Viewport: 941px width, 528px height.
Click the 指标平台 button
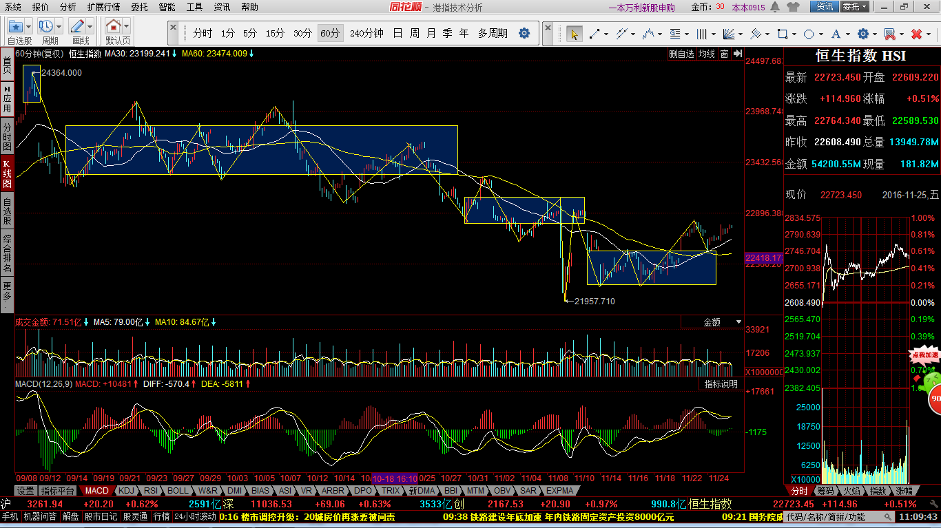[58, 491]
